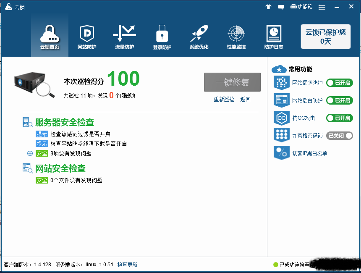Click the 抗CC攻击 icon
The image size is (361, 273).
282,118
